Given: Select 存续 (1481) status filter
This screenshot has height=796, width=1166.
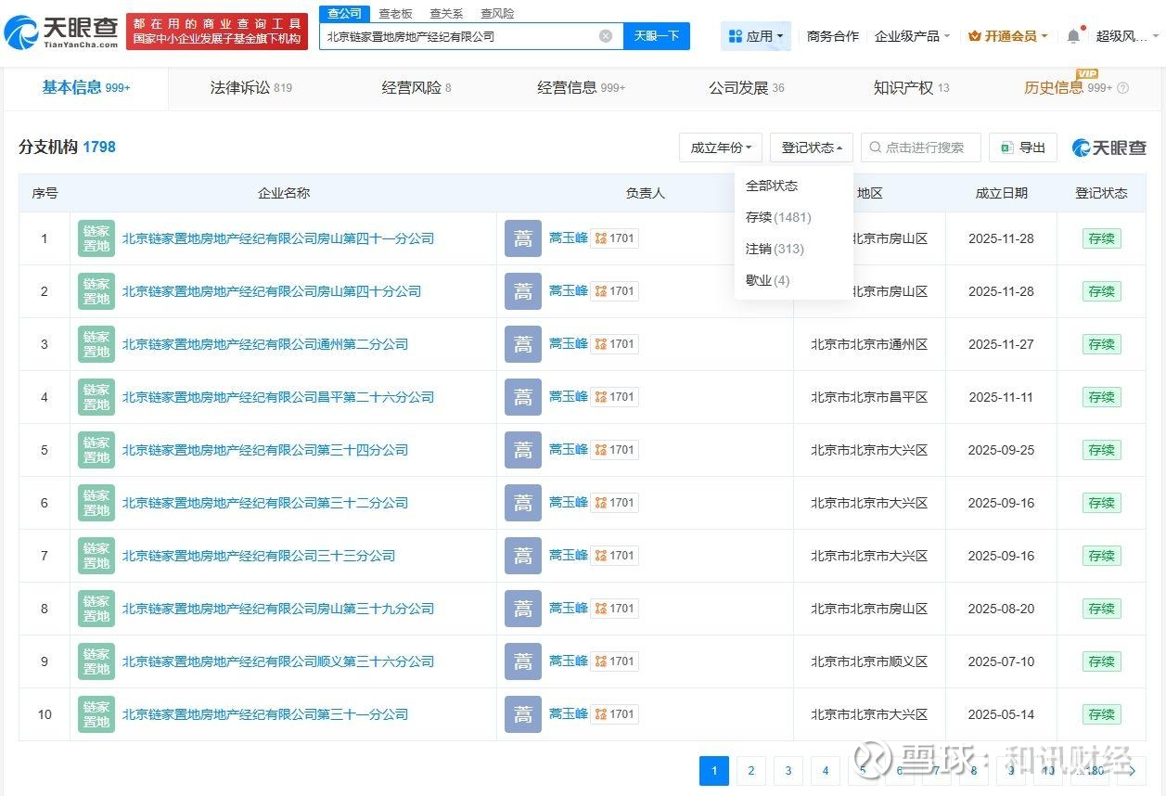Looking at the screenshot, I should (778, 217).
